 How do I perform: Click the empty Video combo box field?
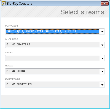(55, 58)
